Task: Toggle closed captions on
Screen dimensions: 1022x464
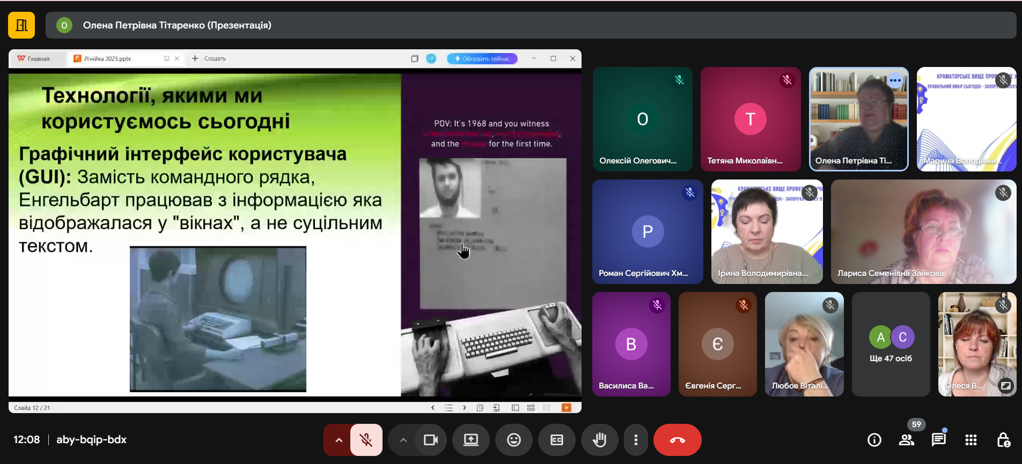Action: click(556, 440)
